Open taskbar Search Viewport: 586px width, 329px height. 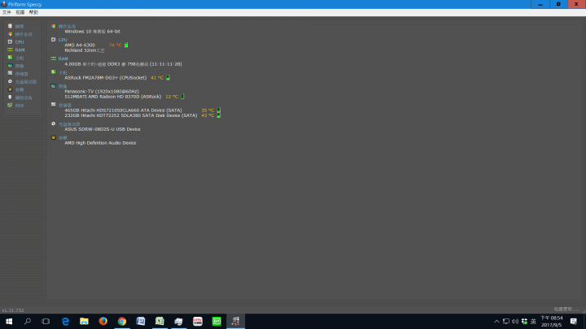pyautogui.click(x=28, y=321)
